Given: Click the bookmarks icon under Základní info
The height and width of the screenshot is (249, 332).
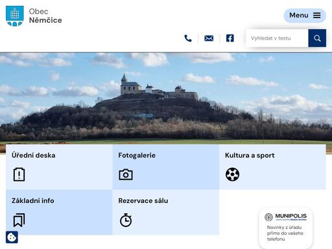Looking at the screenshot, I should tap(19, 220).
